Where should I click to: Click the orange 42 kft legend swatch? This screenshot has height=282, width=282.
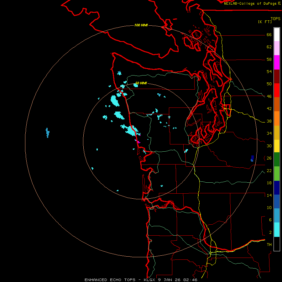(x=277, y=118)
